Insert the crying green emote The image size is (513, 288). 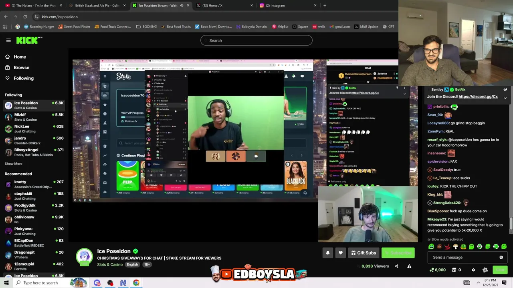point(431,247)
